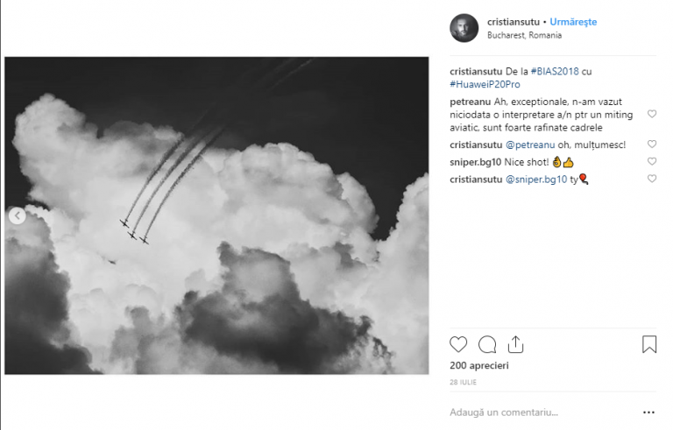Open the three-dot more options menu
This screenshot has height=430, width=673.
point(648,412)
